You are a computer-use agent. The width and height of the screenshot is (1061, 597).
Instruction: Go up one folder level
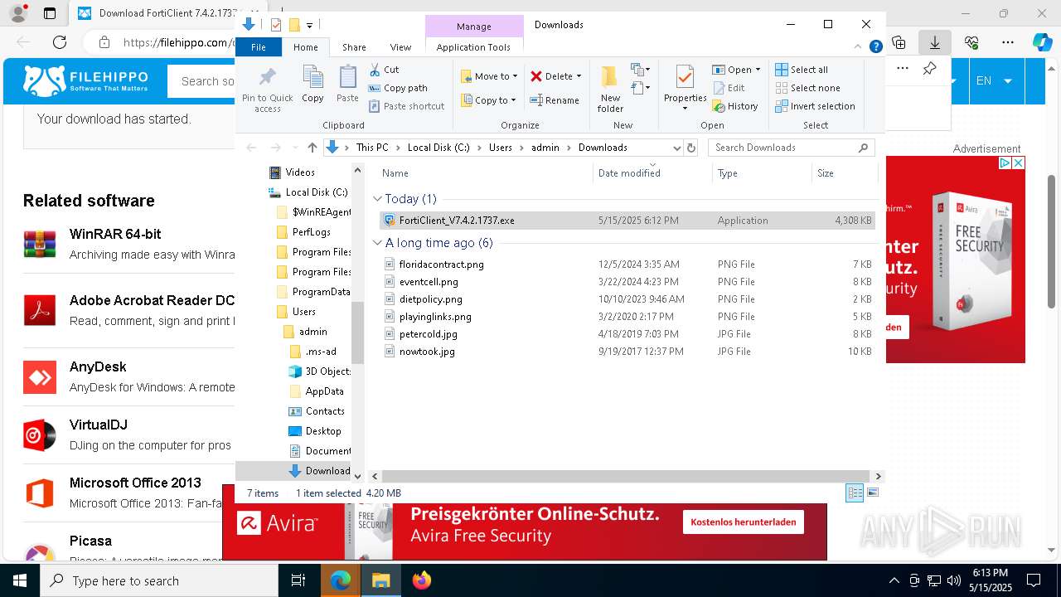tap(312, 148)
